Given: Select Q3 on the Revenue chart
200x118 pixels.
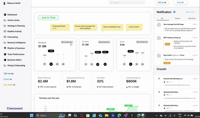Looking at the screenshot, I should [x=57, y=64].
